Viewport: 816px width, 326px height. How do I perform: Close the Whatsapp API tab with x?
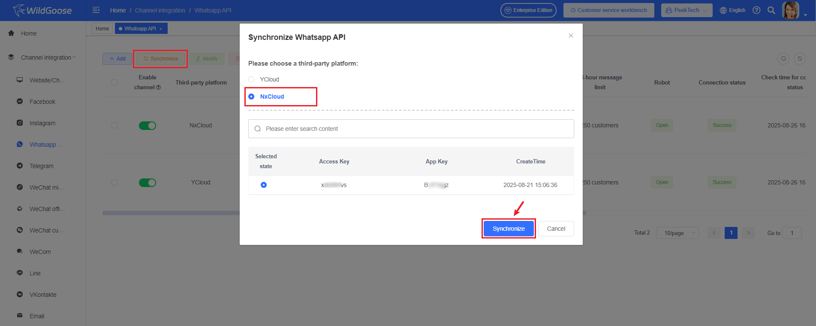[x=161, y=29]
